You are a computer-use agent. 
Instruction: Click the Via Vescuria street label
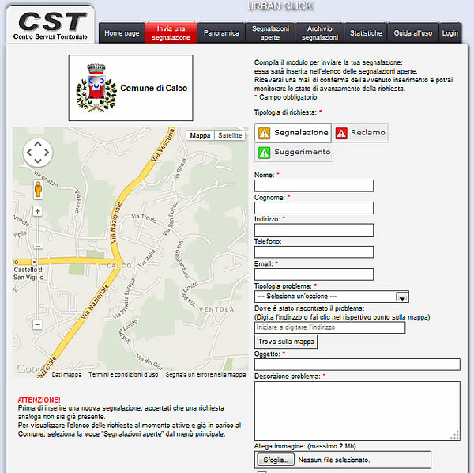(x=164, y=144)
